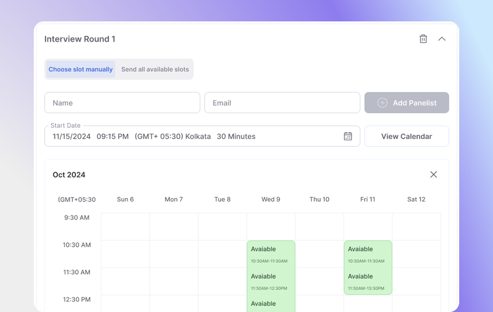493x312 pixels.
Task: Select Wed 9 10:30AM-11:30AM available slot
Action: coord(271,254)
